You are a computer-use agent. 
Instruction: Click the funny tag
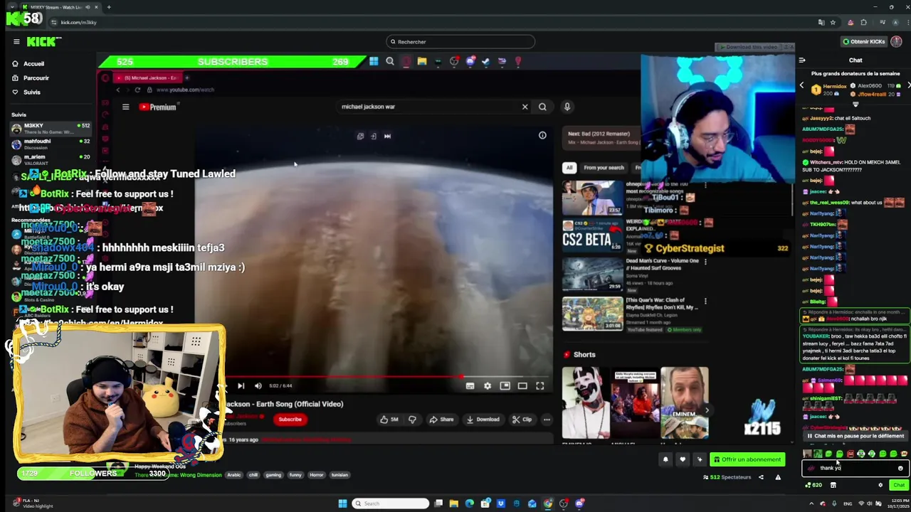click(x=295, y=475)
